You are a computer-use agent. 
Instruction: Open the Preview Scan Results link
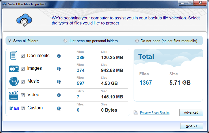point(154,113)
